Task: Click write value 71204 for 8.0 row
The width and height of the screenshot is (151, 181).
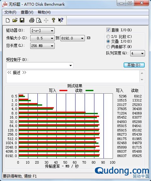Action: tap(122, 113)
